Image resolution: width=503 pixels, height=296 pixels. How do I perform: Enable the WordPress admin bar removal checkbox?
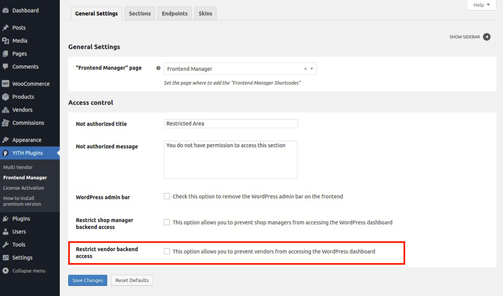[x=167, y=197]
